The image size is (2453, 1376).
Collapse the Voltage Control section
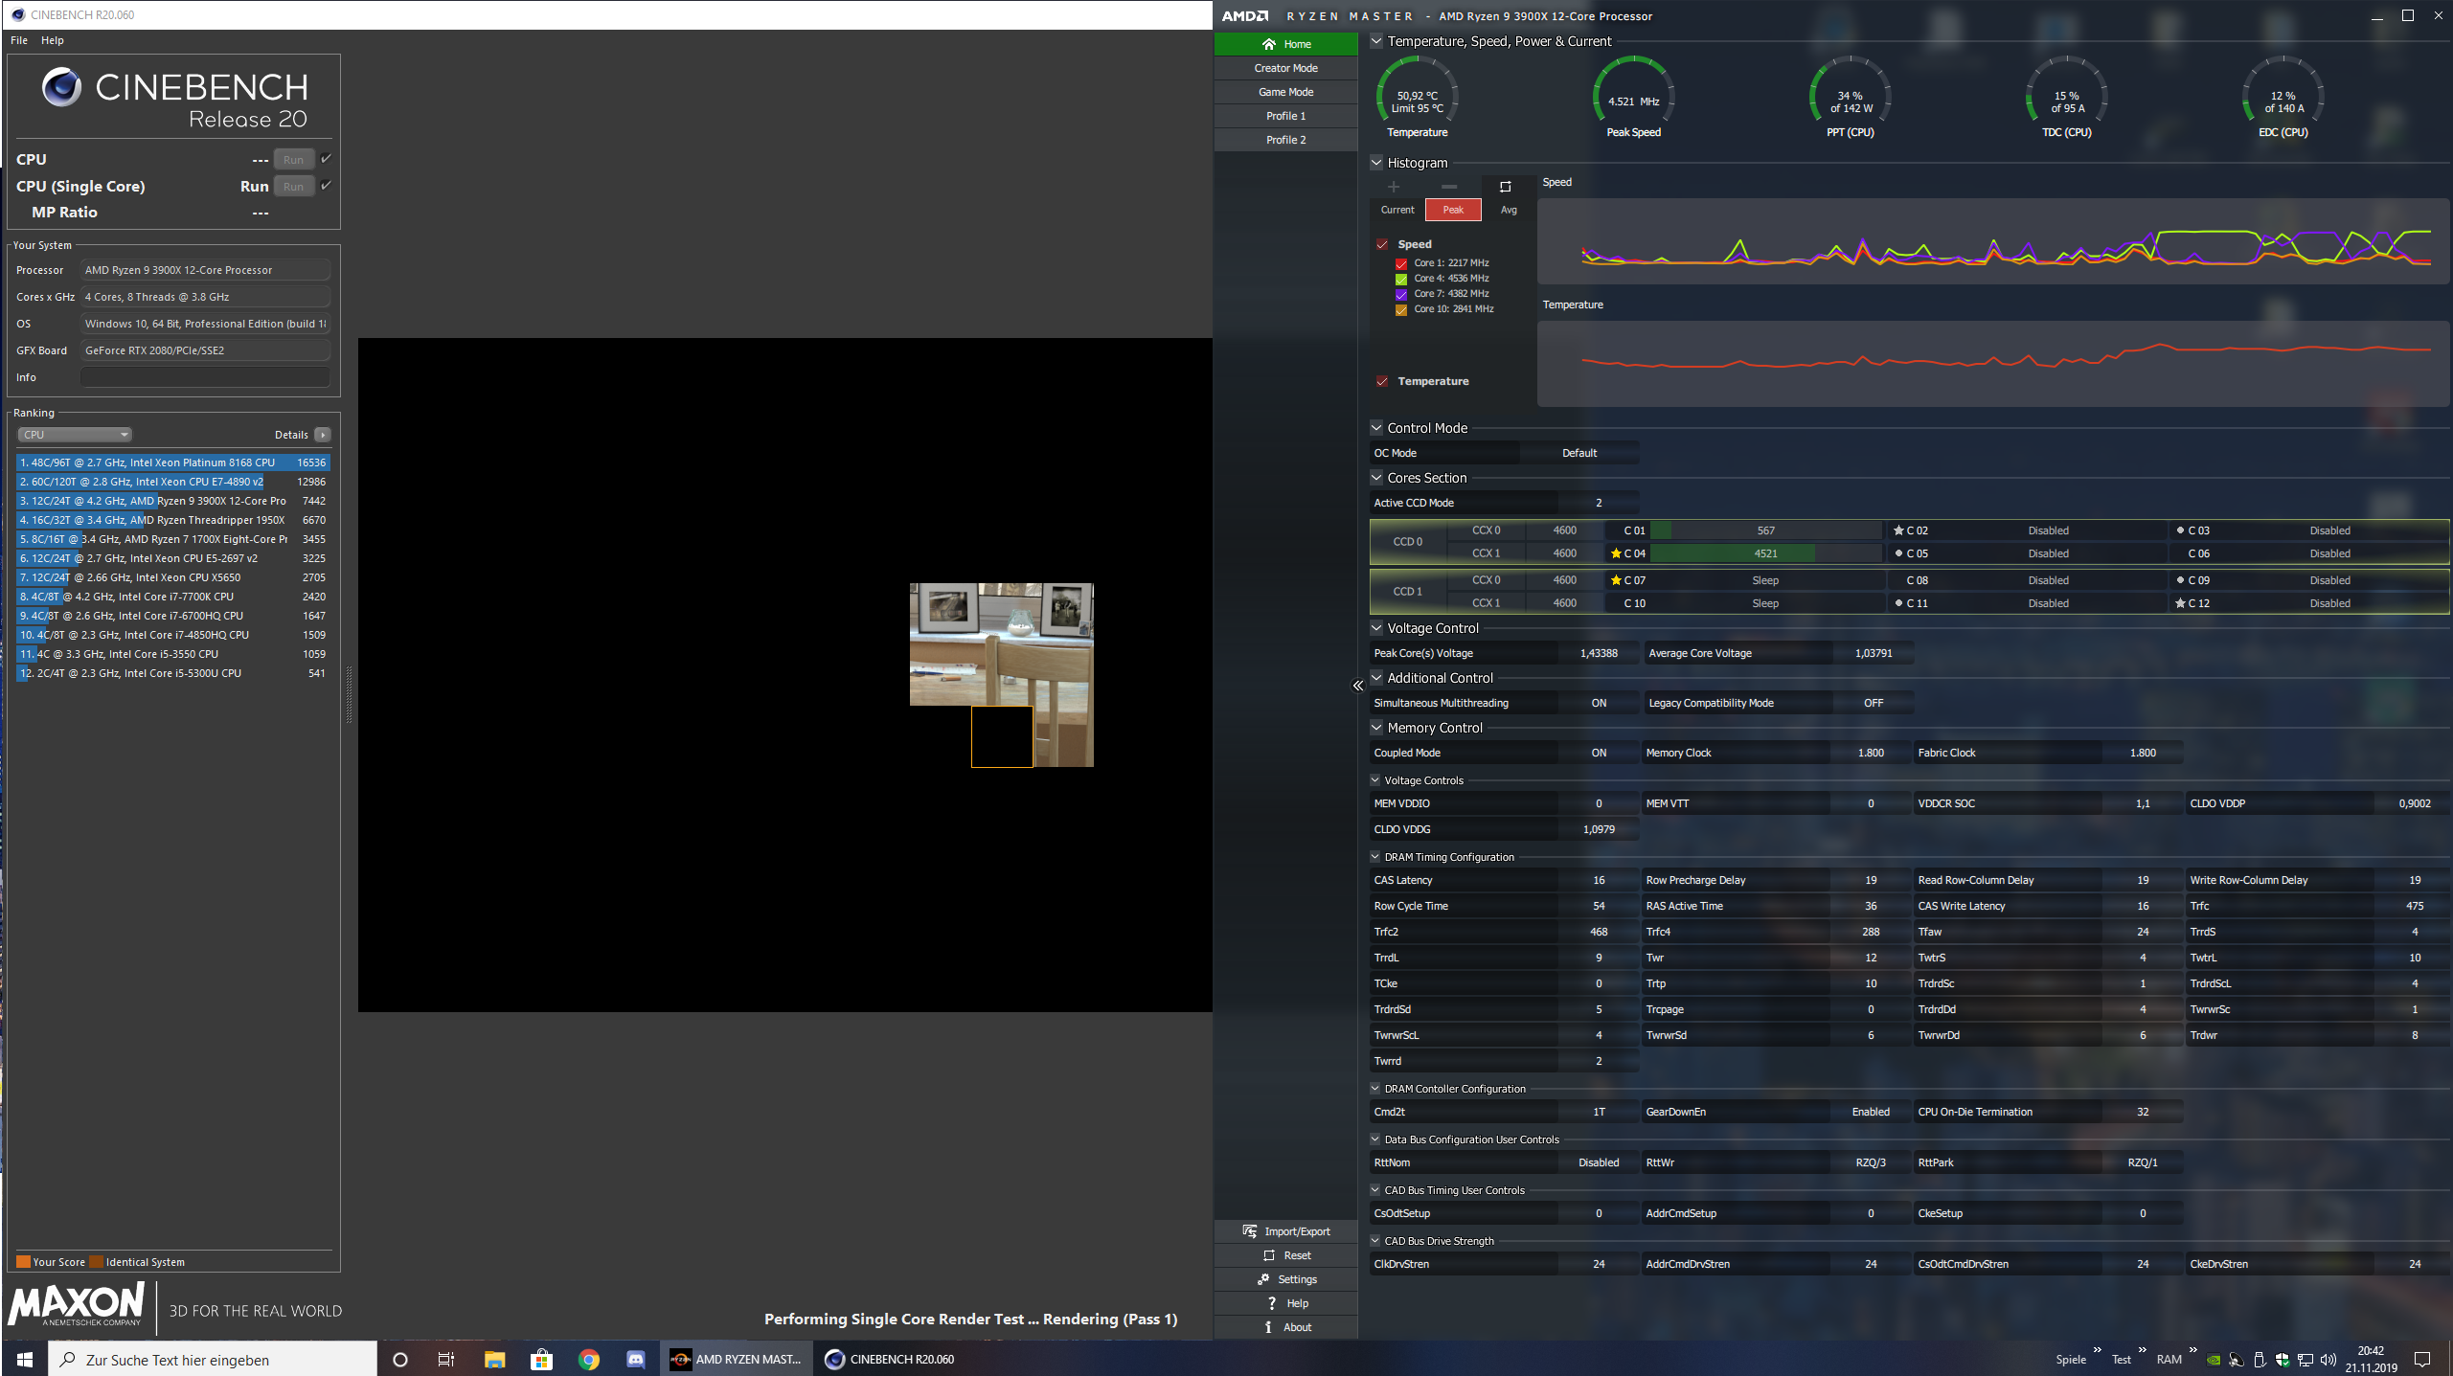tap(1376, 628)
